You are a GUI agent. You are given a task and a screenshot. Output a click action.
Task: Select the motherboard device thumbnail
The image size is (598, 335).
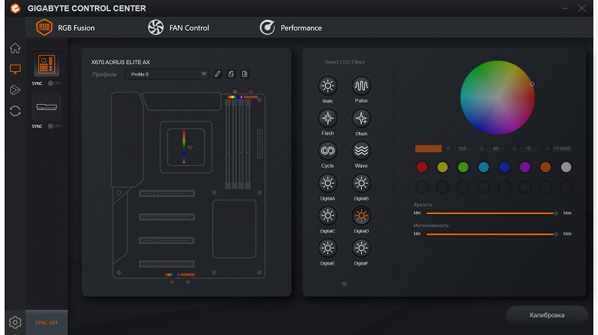[x=47, y=64]
